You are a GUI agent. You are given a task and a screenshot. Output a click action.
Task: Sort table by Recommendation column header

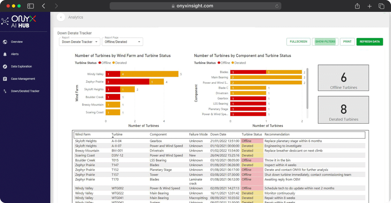(277, 135)
